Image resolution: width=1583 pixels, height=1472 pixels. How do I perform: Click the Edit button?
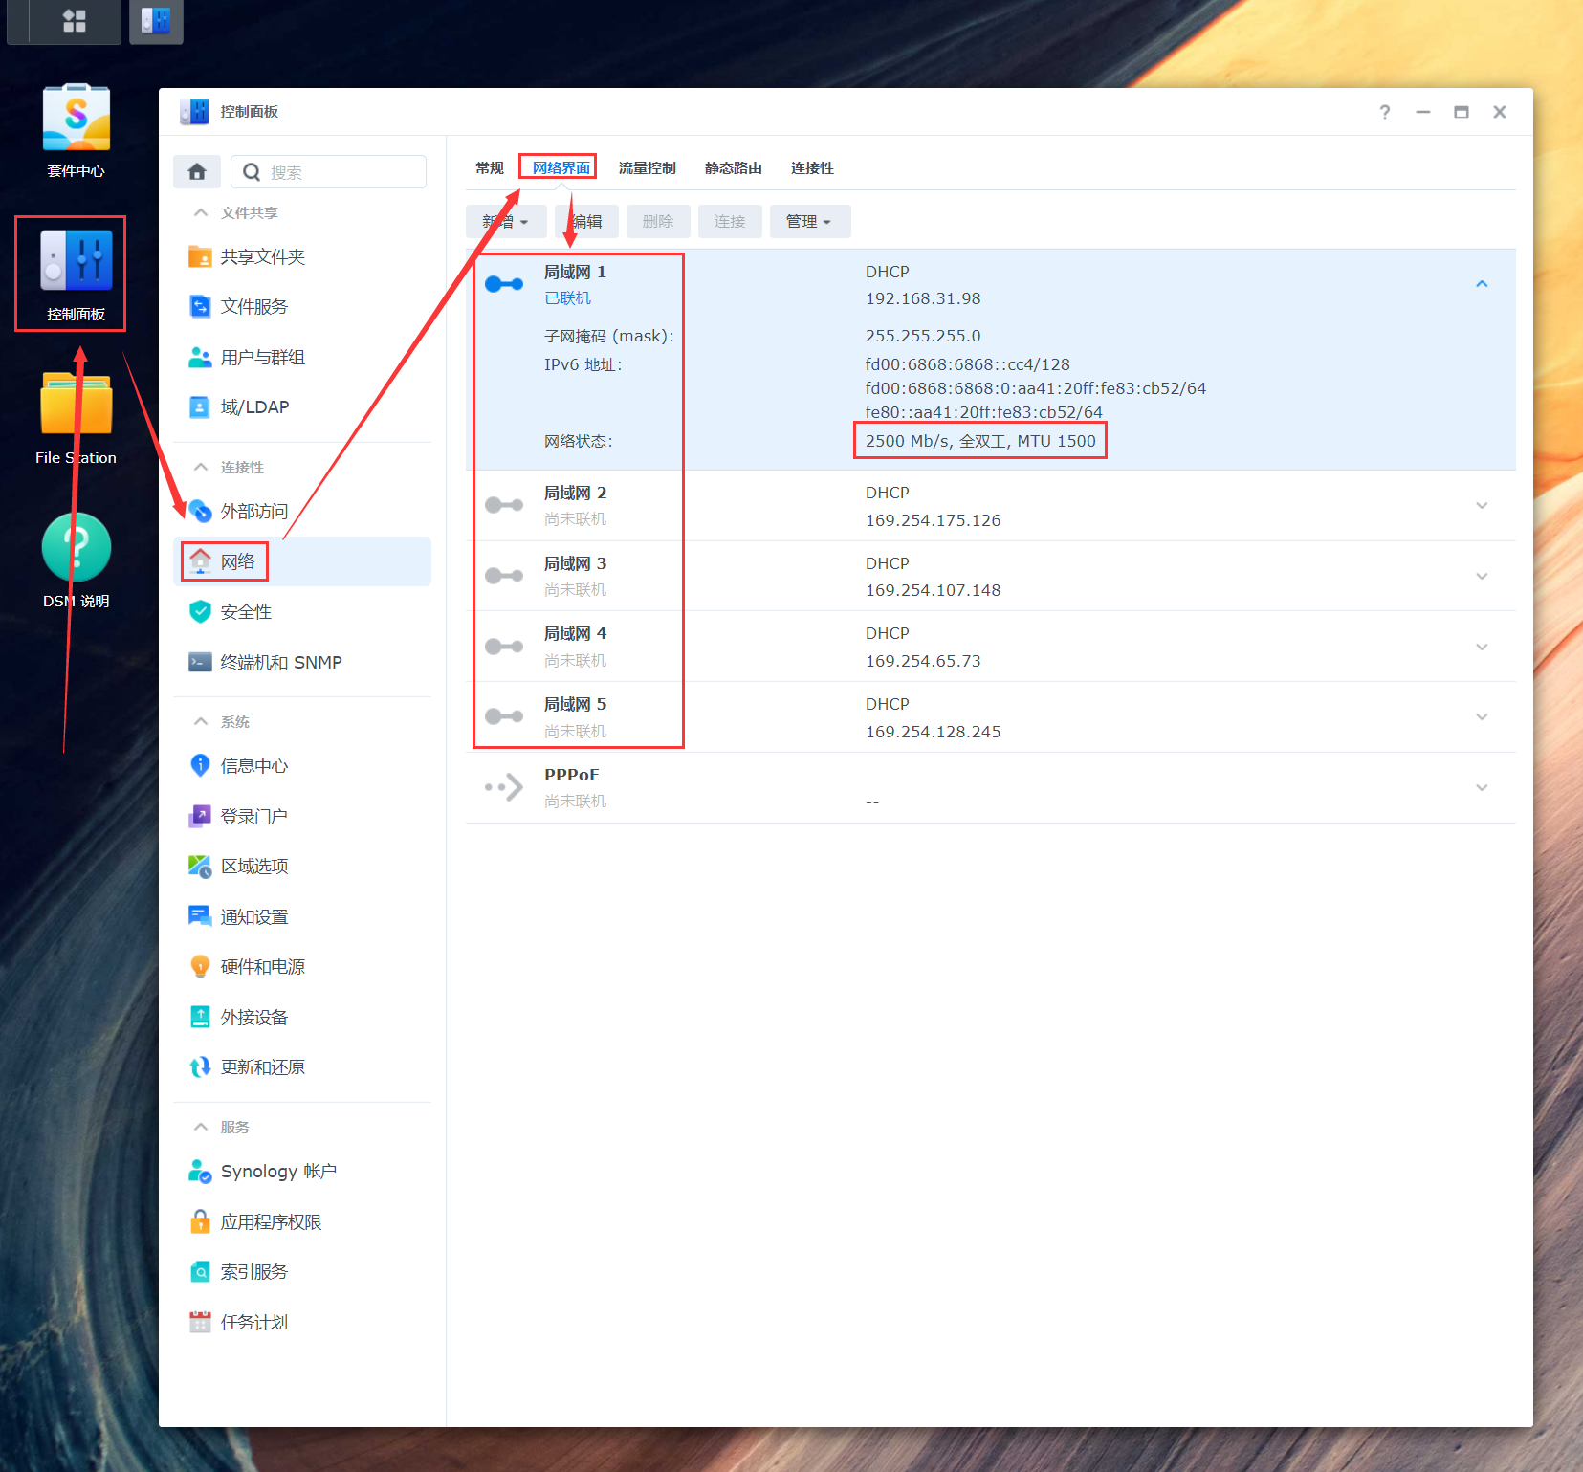pos(587,222)
